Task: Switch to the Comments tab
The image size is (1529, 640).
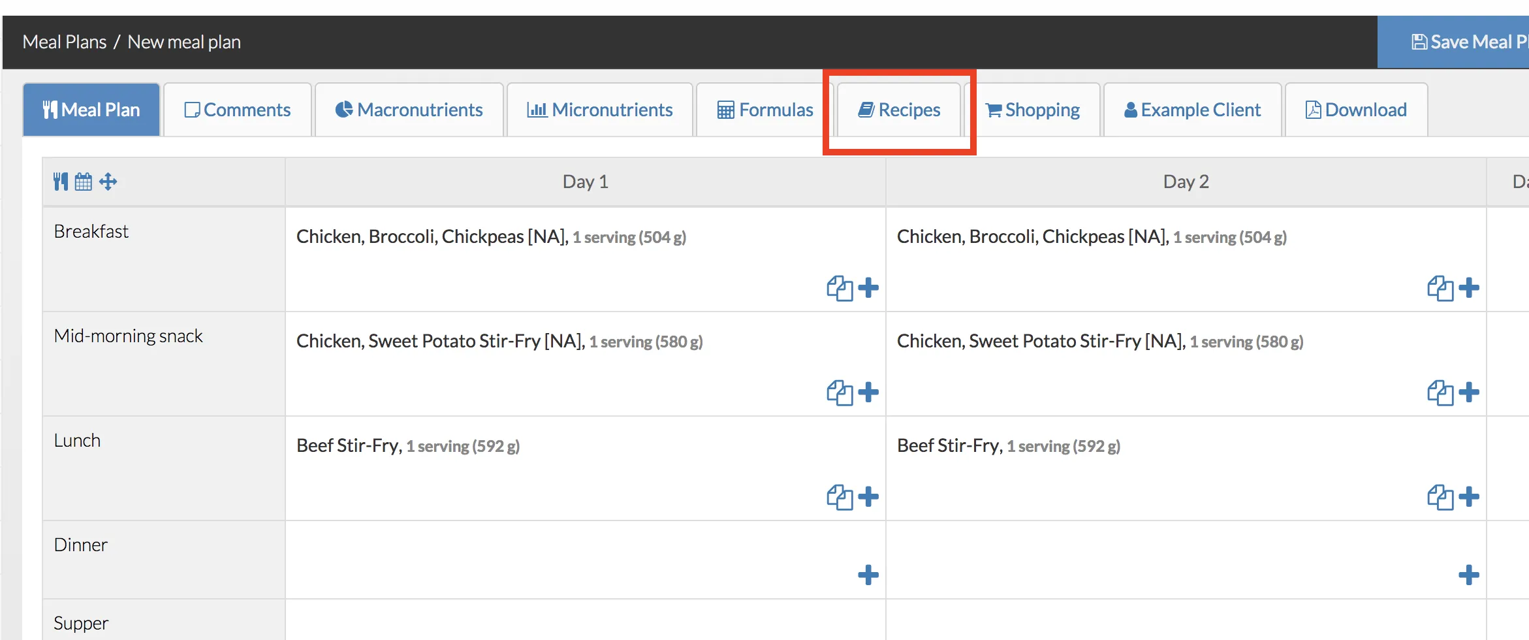Action: tap(238, 109)
